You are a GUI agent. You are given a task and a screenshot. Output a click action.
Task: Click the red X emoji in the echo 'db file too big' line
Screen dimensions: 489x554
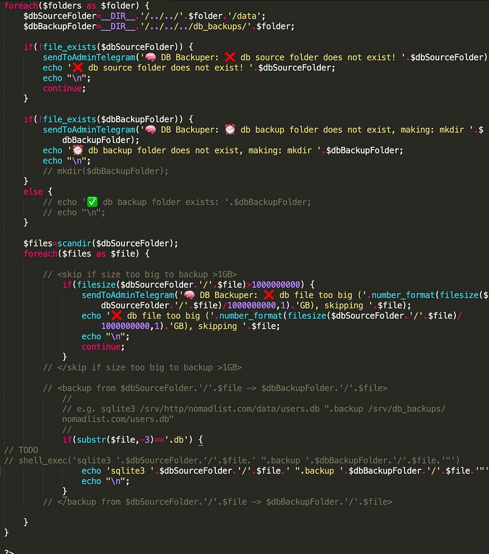pos(116,315)
